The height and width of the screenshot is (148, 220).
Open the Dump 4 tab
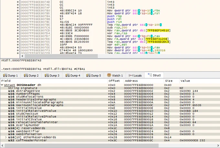click(73, 76)
